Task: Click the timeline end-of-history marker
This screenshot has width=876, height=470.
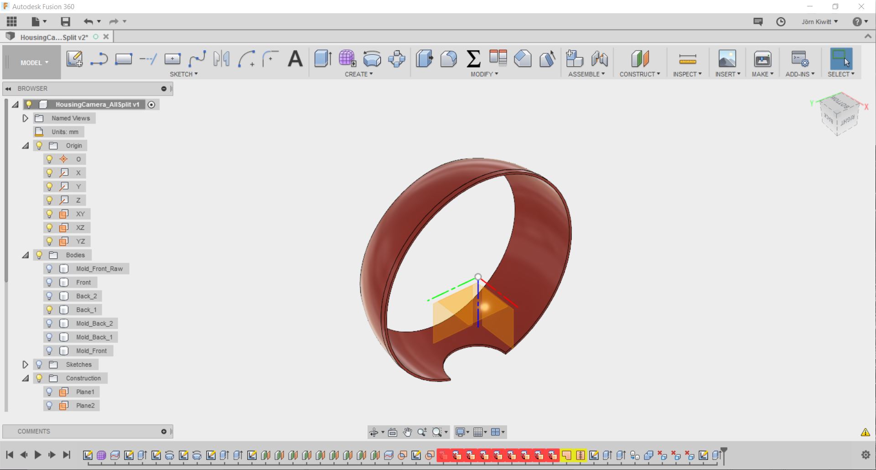Action: coord(723,455)
